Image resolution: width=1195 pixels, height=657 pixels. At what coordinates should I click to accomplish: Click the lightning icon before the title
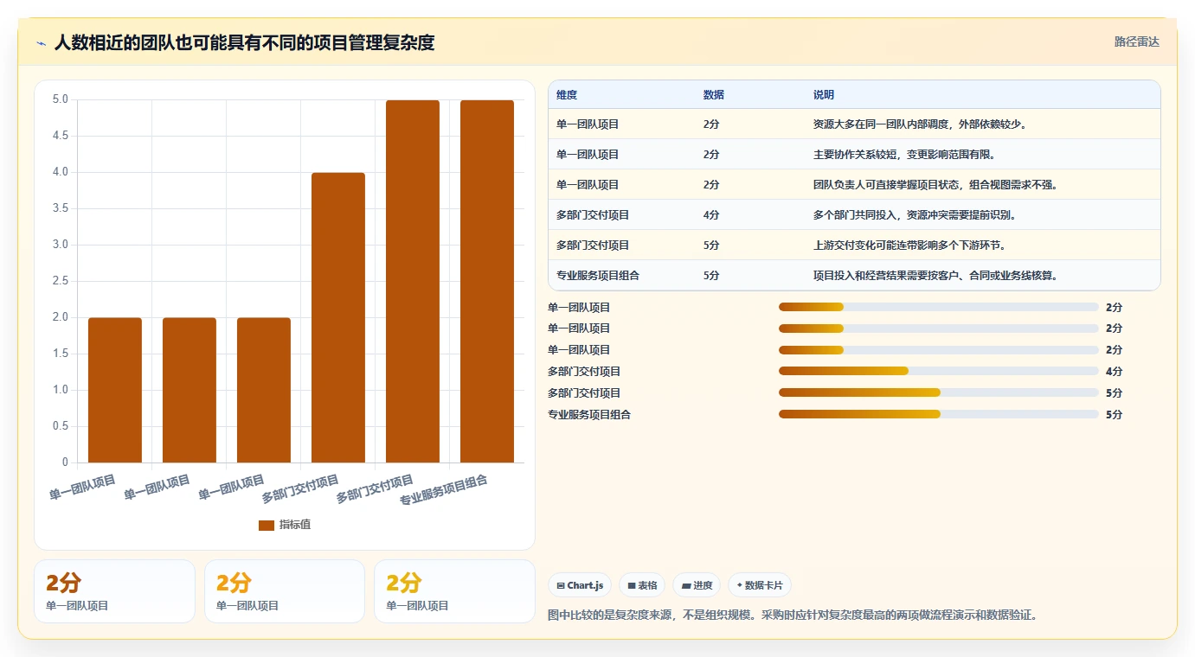point(41,43)
